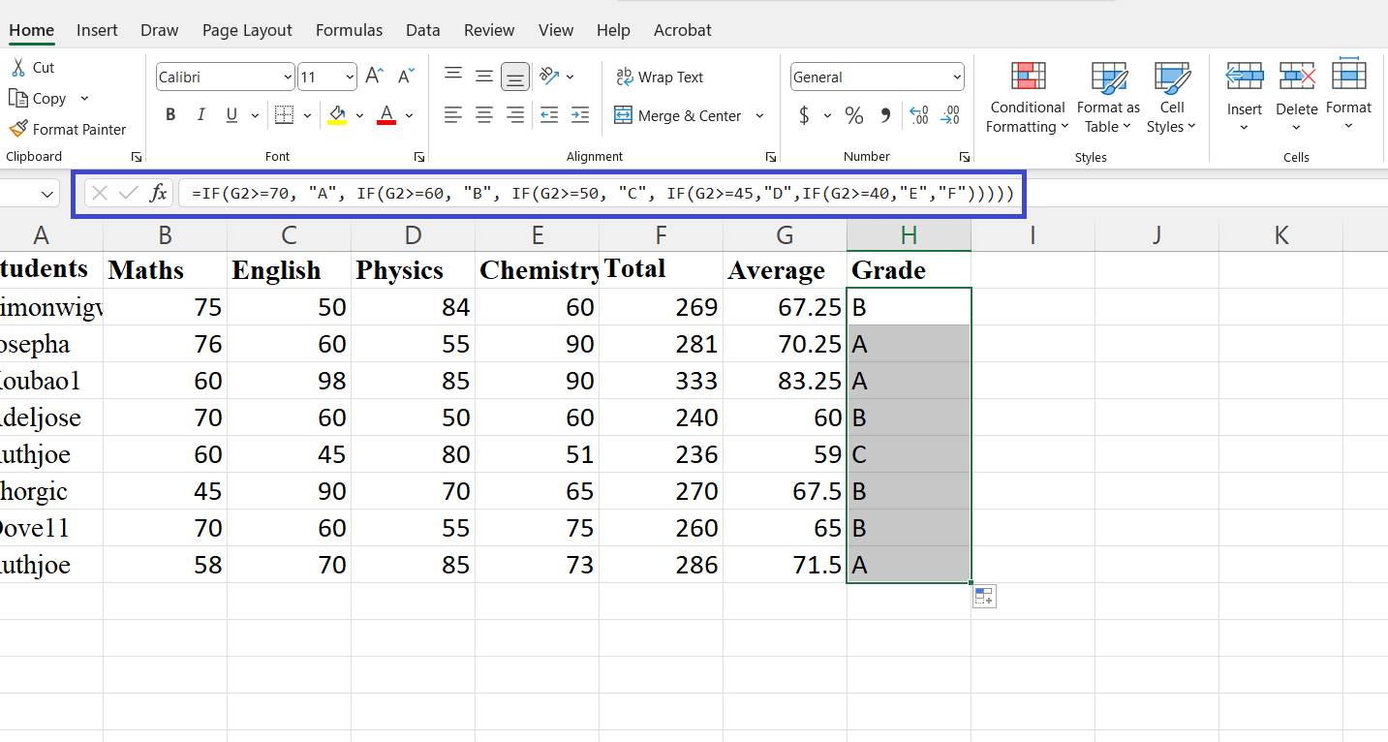Image resolution: width=1388 pixels, height=742 pixels.
Task: Click the Cut scissors icon
Action: tap(18, 67)
